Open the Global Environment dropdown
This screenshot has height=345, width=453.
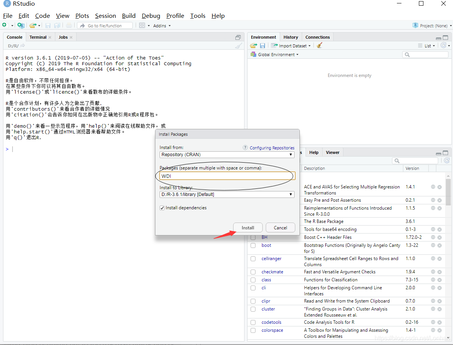pos(274,54)
